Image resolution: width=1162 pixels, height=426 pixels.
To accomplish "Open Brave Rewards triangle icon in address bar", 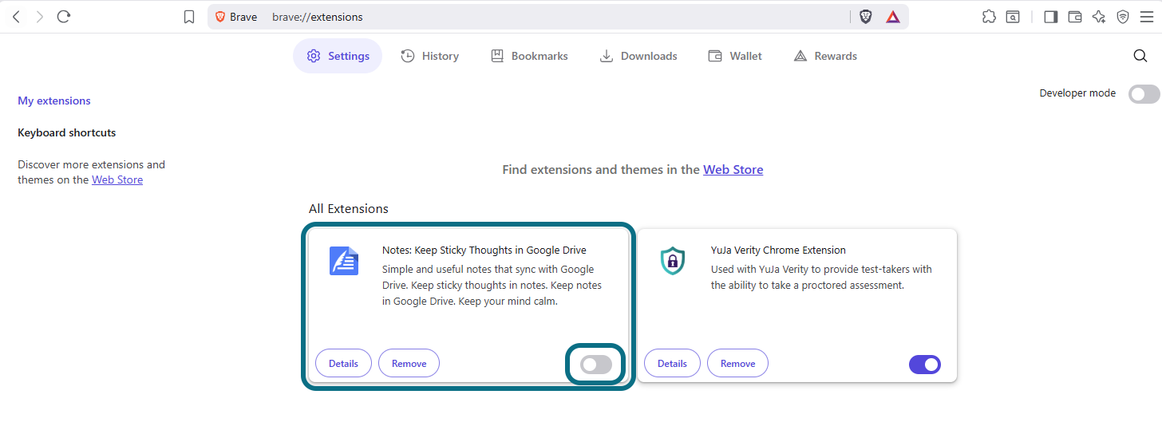I will tap(893, 17).
